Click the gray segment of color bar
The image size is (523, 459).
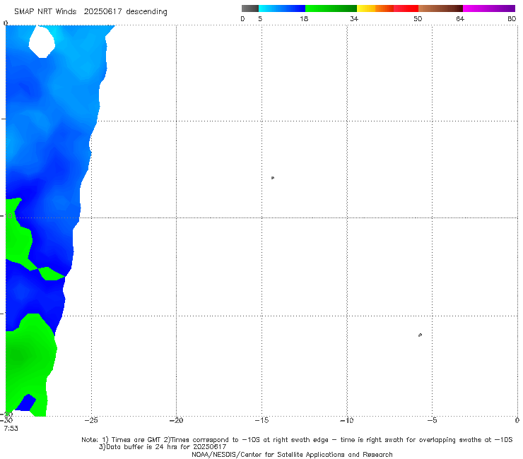coord(249,8)
